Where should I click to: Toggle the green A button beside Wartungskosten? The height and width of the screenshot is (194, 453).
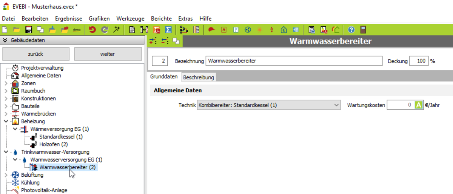coord(418,105)
